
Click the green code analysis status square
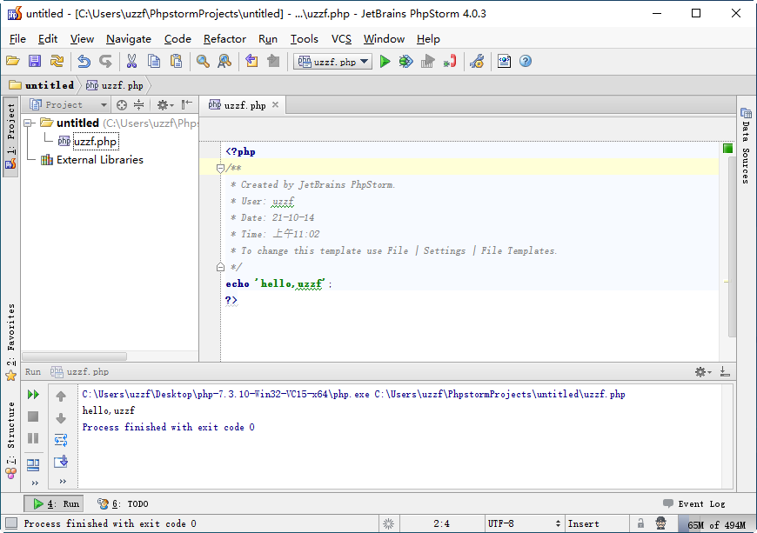click(727, 149)
